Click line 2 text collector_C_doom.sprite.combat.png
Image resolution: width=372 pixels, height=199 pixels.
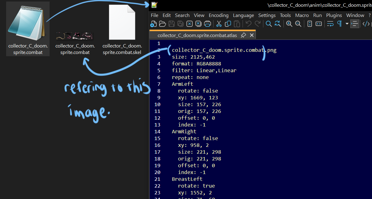224,50
